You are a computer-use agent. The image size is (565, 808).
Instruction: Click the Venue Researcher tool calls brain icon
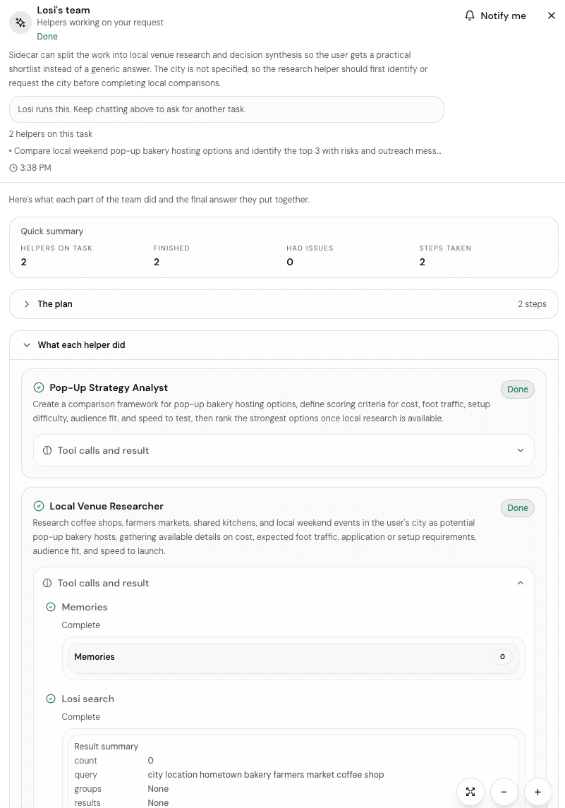[47, 583]
